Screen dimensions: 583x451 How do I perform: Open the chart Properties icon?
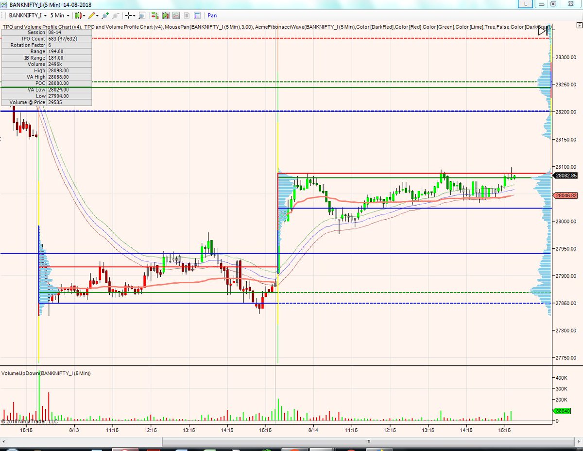197,16
